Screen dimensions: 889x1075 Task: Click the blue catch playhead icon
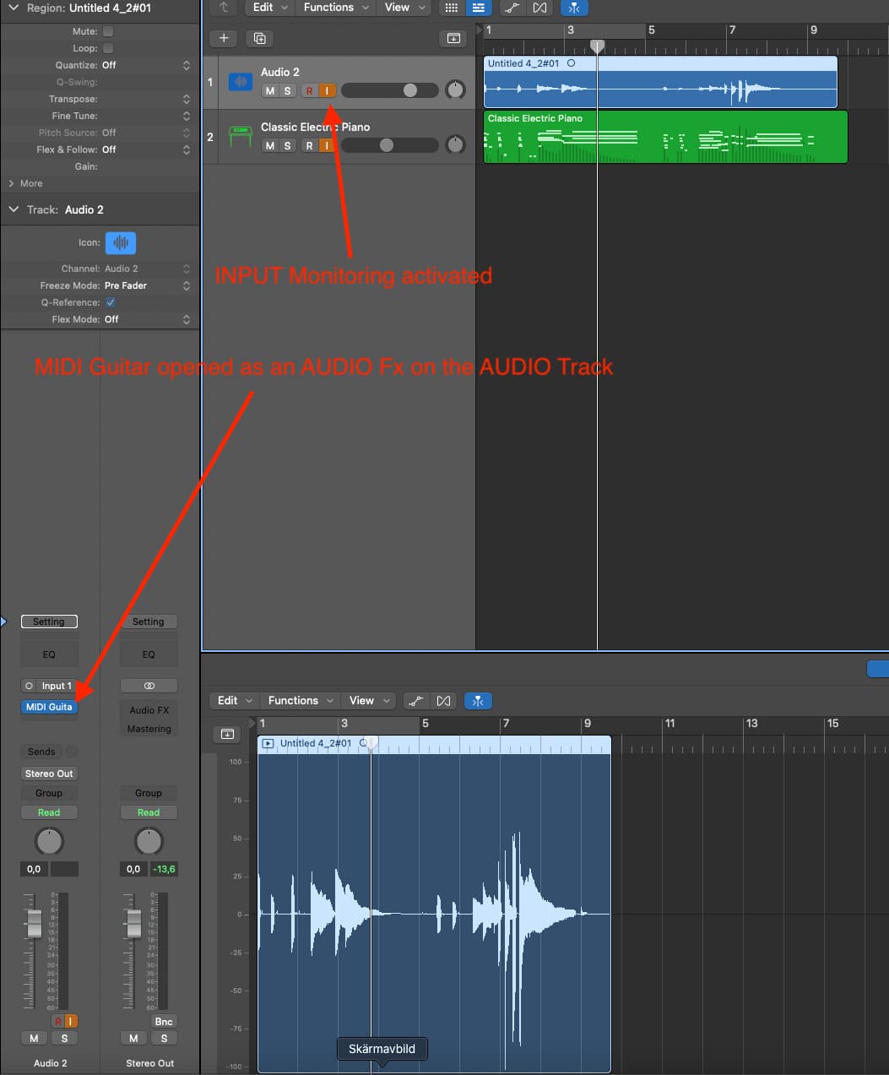(x=574, y=8)
